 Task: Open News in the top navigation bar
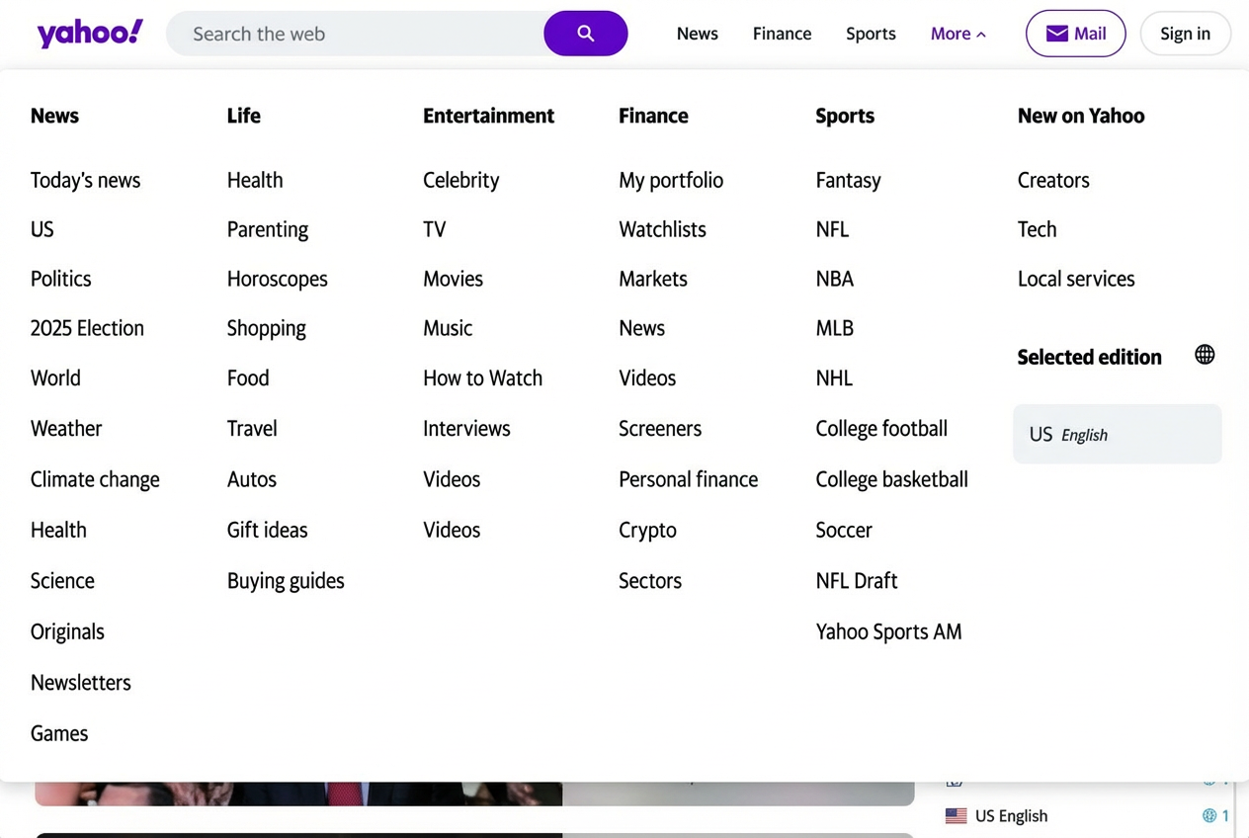tap(698, 34)
